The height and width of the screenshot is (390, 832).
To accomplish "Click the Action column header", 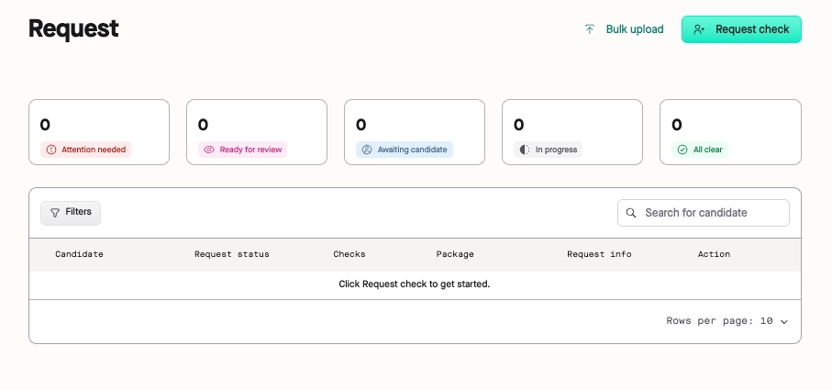I will (x=714, y=254).
